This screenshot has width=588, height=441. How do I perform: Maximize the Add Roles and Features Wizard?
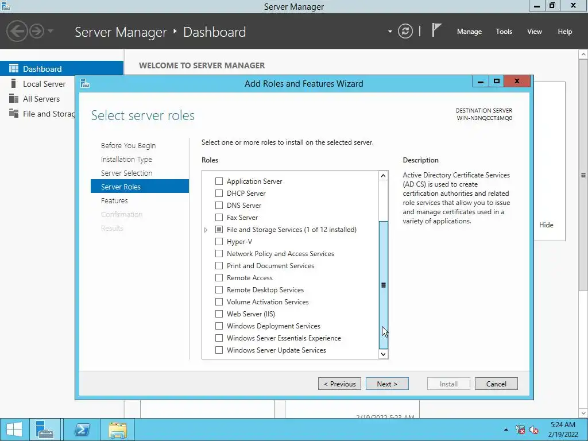click(497, 82)
